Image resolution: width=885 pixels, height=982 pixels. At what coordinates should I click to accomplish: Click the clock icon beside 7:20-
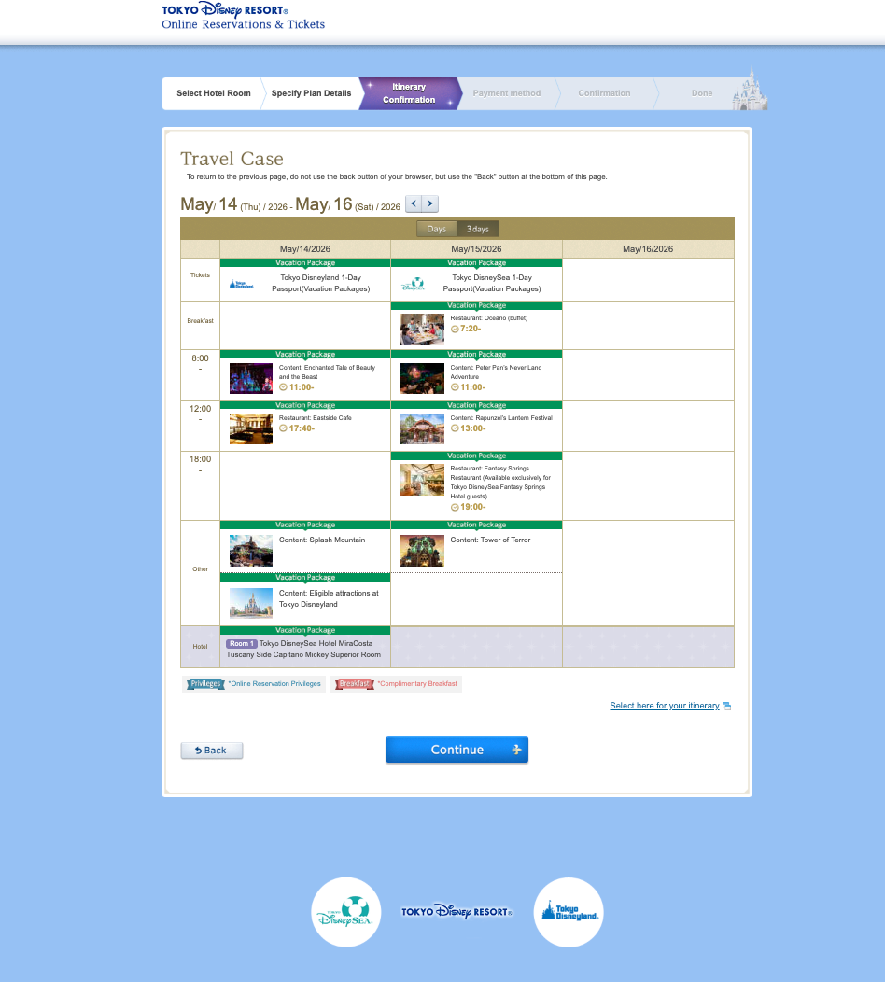[455, 329]
